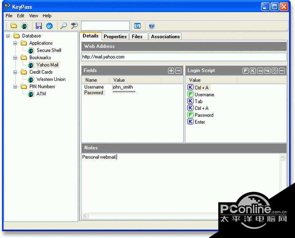The image size is (295, 238).
Task: Open the Edit menu
Action: (x=21, y=16)
